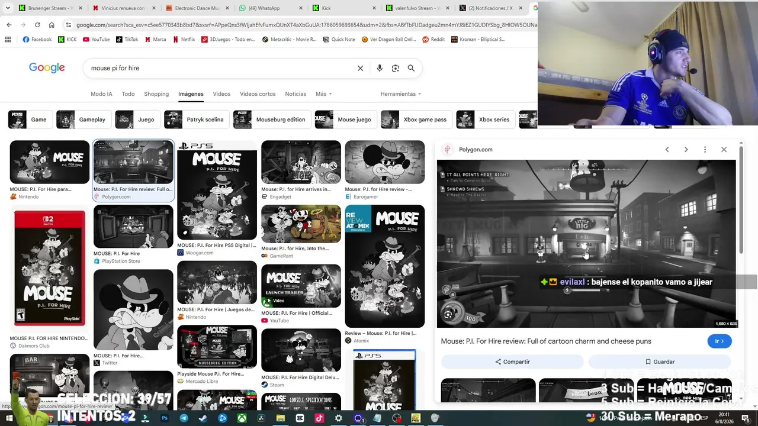Clear the search box text
The image size is (758, 426).
click(360, 68)
